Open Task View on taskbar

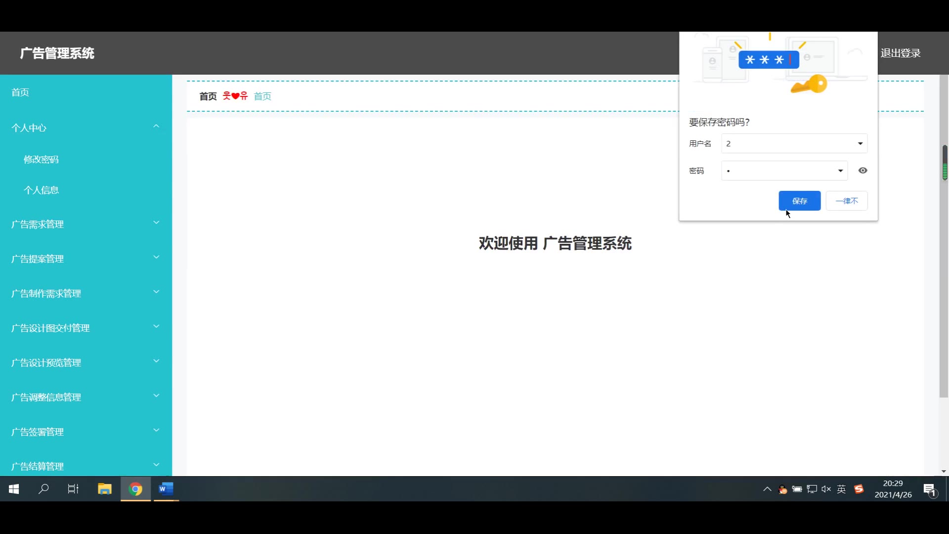point(73,489)
